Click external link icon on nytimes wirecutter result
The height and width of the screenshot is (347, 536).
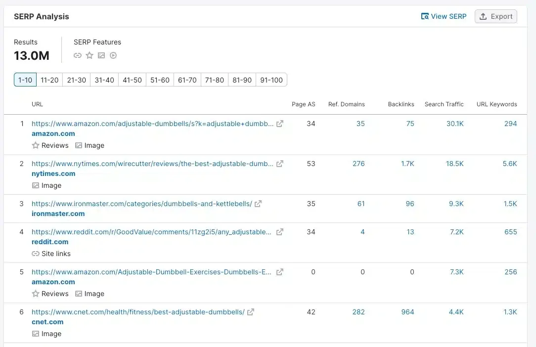(280, 164)
